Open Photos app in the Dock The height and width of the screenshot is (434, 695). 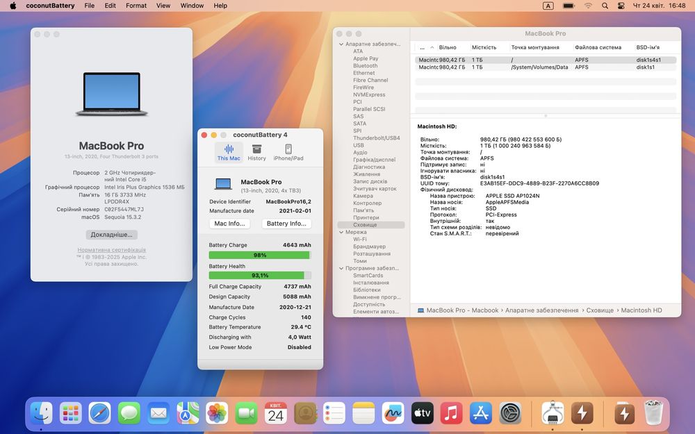pyautogui.click(x=217, y=414)
